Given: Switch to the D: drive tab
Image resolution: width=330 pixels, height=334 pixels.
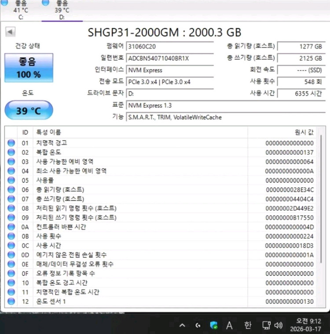Looking at the screenshot, I should point(62,10).
